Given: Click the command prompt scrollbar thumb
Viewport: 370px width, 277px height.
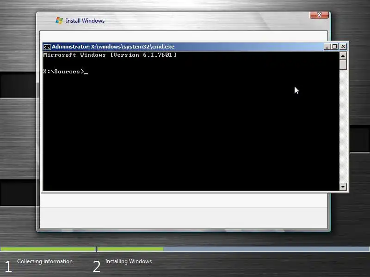Looking at the screenshot, I should (x=343, y=65).
